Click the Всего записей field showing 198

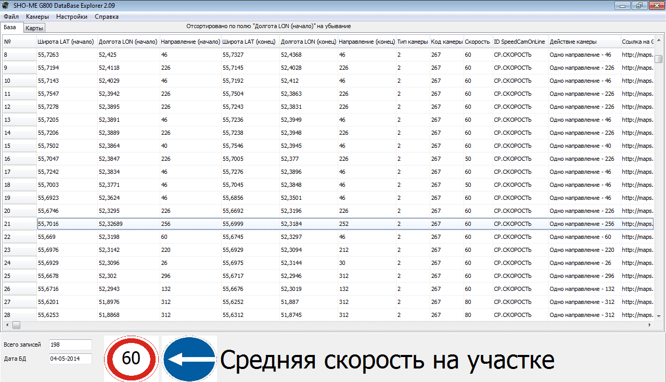click(70, 345)
